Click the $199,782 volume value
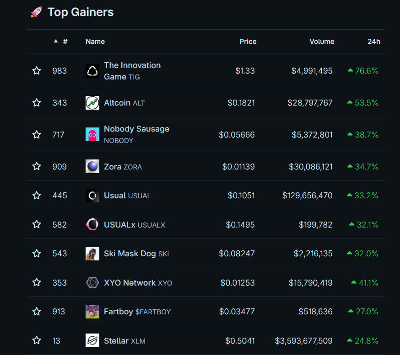Image resolution: width=400 pixels, height=355 pixels. coord(316,225)
